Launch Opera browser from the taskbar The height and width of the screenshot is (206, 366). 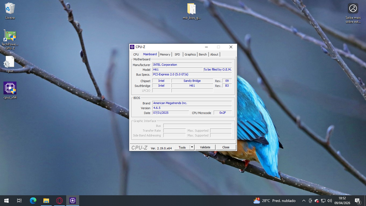pyautogui.click(x=59, y=201)
